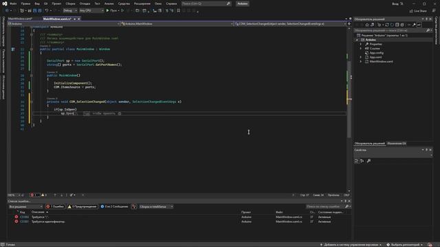The image size is (440, 247).
Task: Open the Сборка и IntelliSense dropdown
Action: point(156,207)
